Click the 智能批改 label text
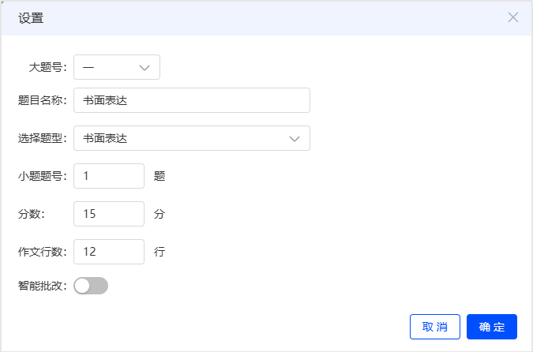Viewport: 533px width, 352px height. tap(42, 286)
